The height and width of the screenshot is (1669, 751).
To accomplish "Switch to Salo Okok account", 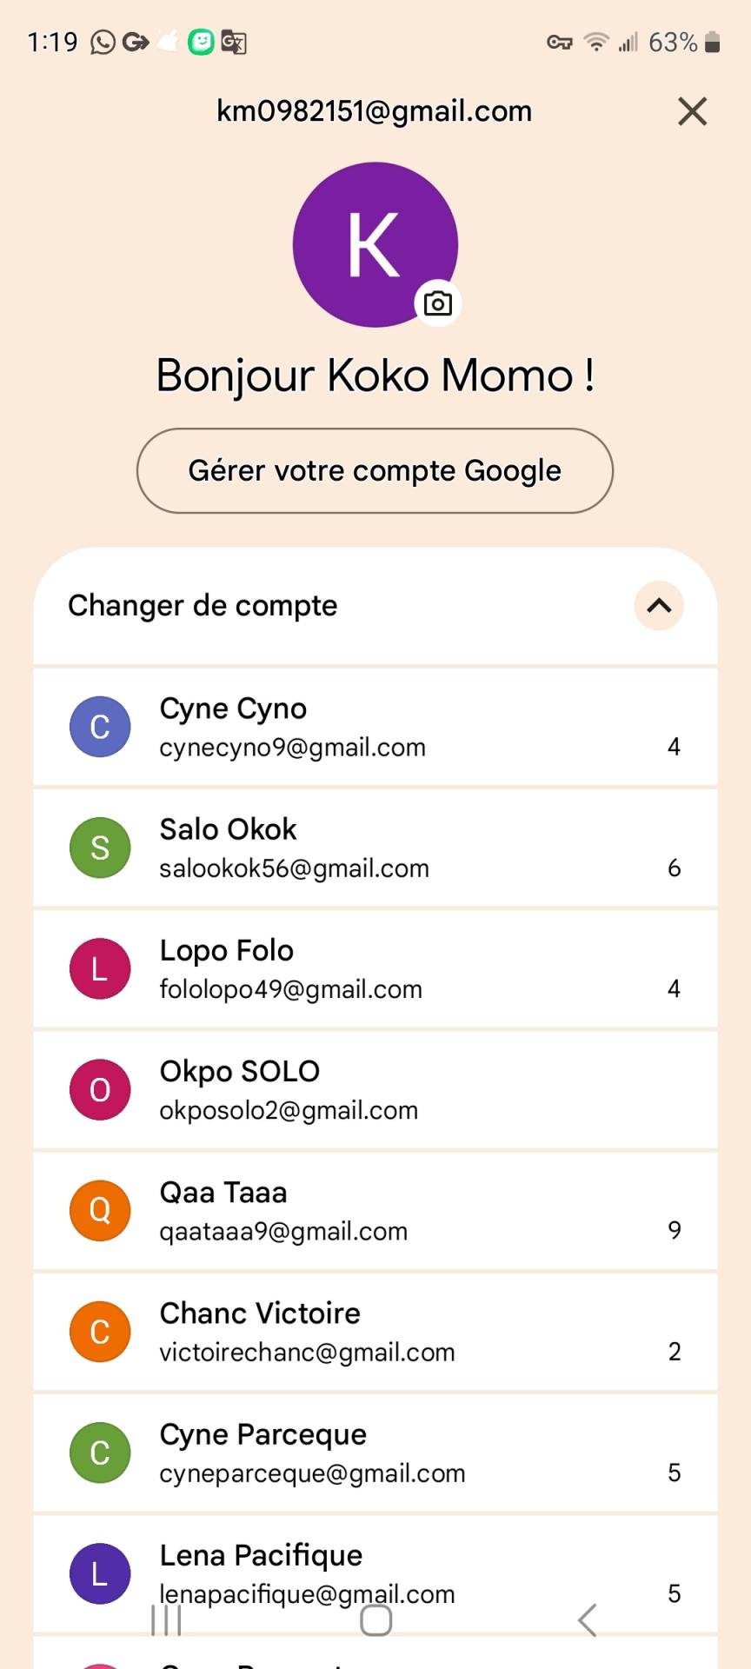I will (x=375, y=848).
